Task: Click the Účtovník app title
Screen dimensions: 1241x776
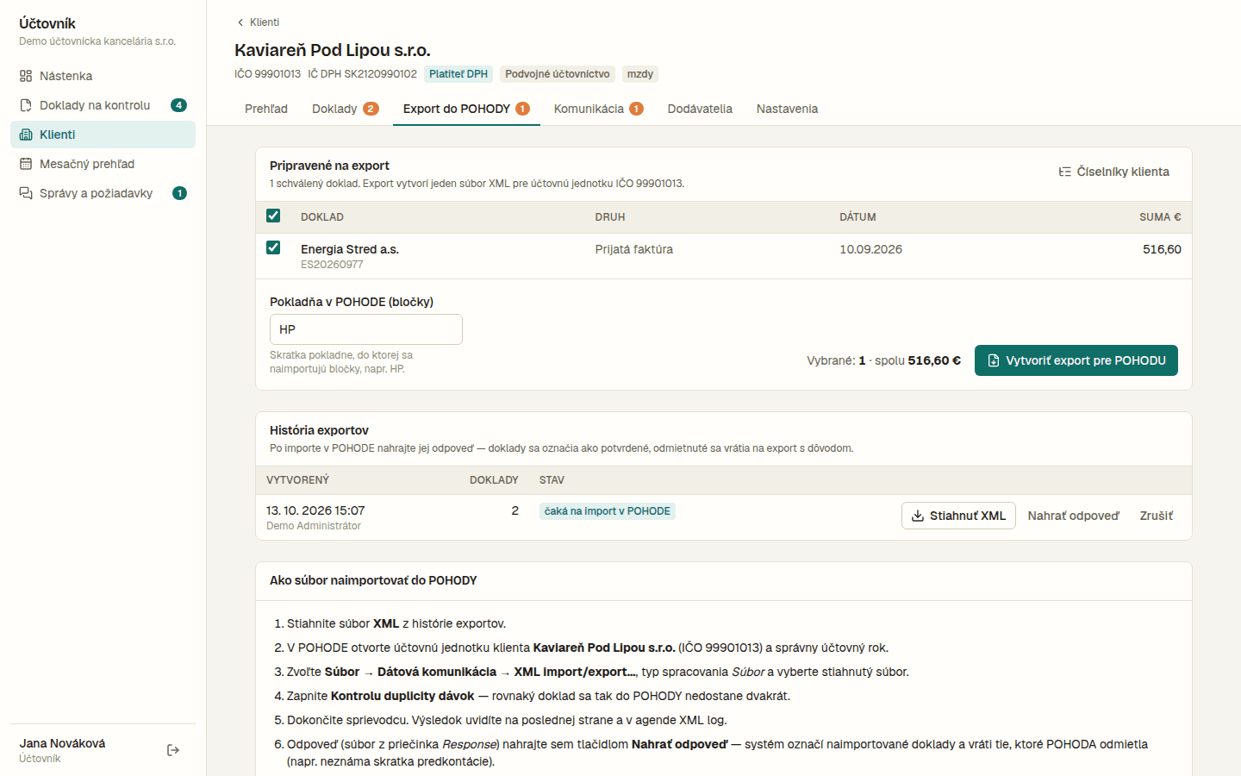Action: click(47, 23)
